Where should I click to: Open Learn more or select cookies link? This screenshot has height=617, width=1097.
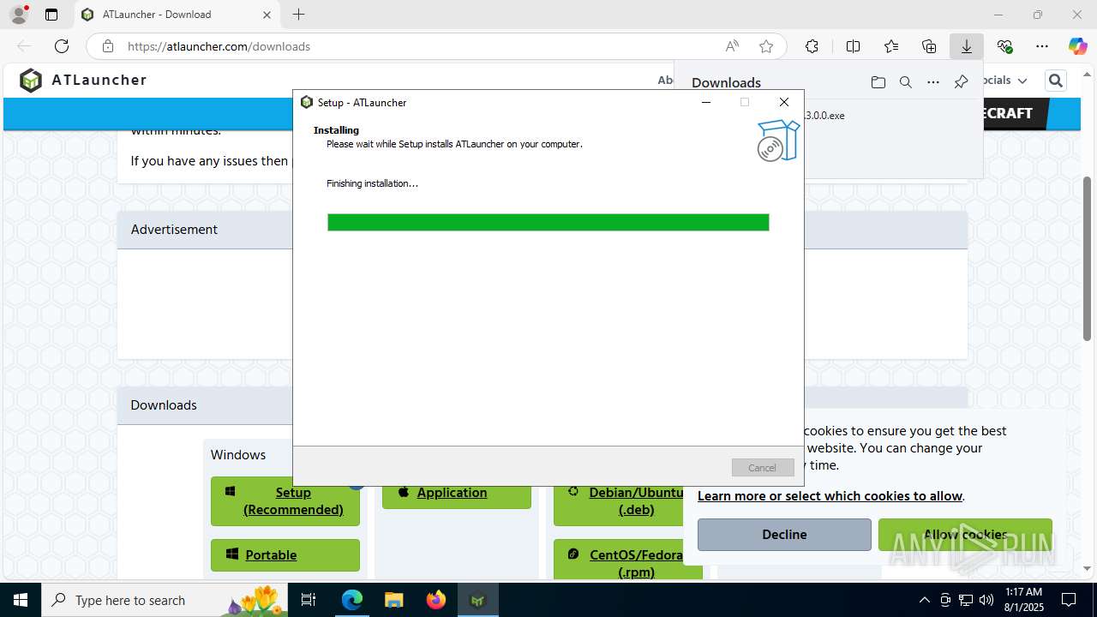point(830,496)
